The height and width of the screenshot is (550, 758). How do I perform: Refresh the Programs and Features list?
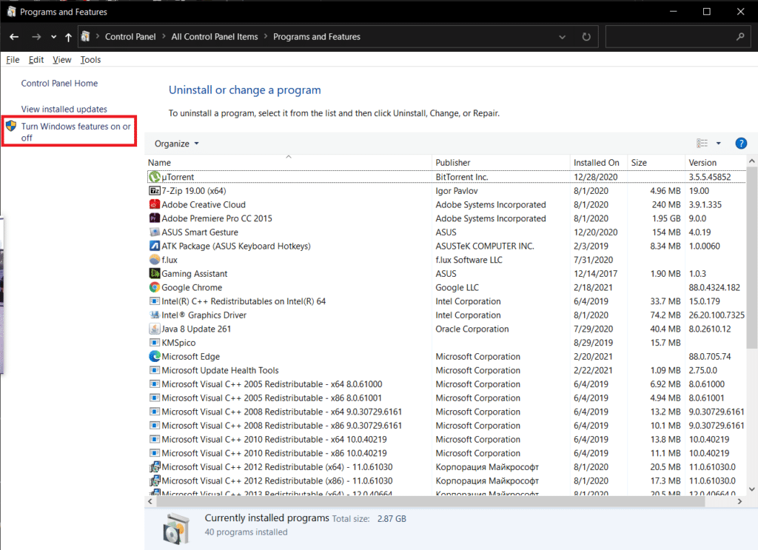[x=586, y=37]
